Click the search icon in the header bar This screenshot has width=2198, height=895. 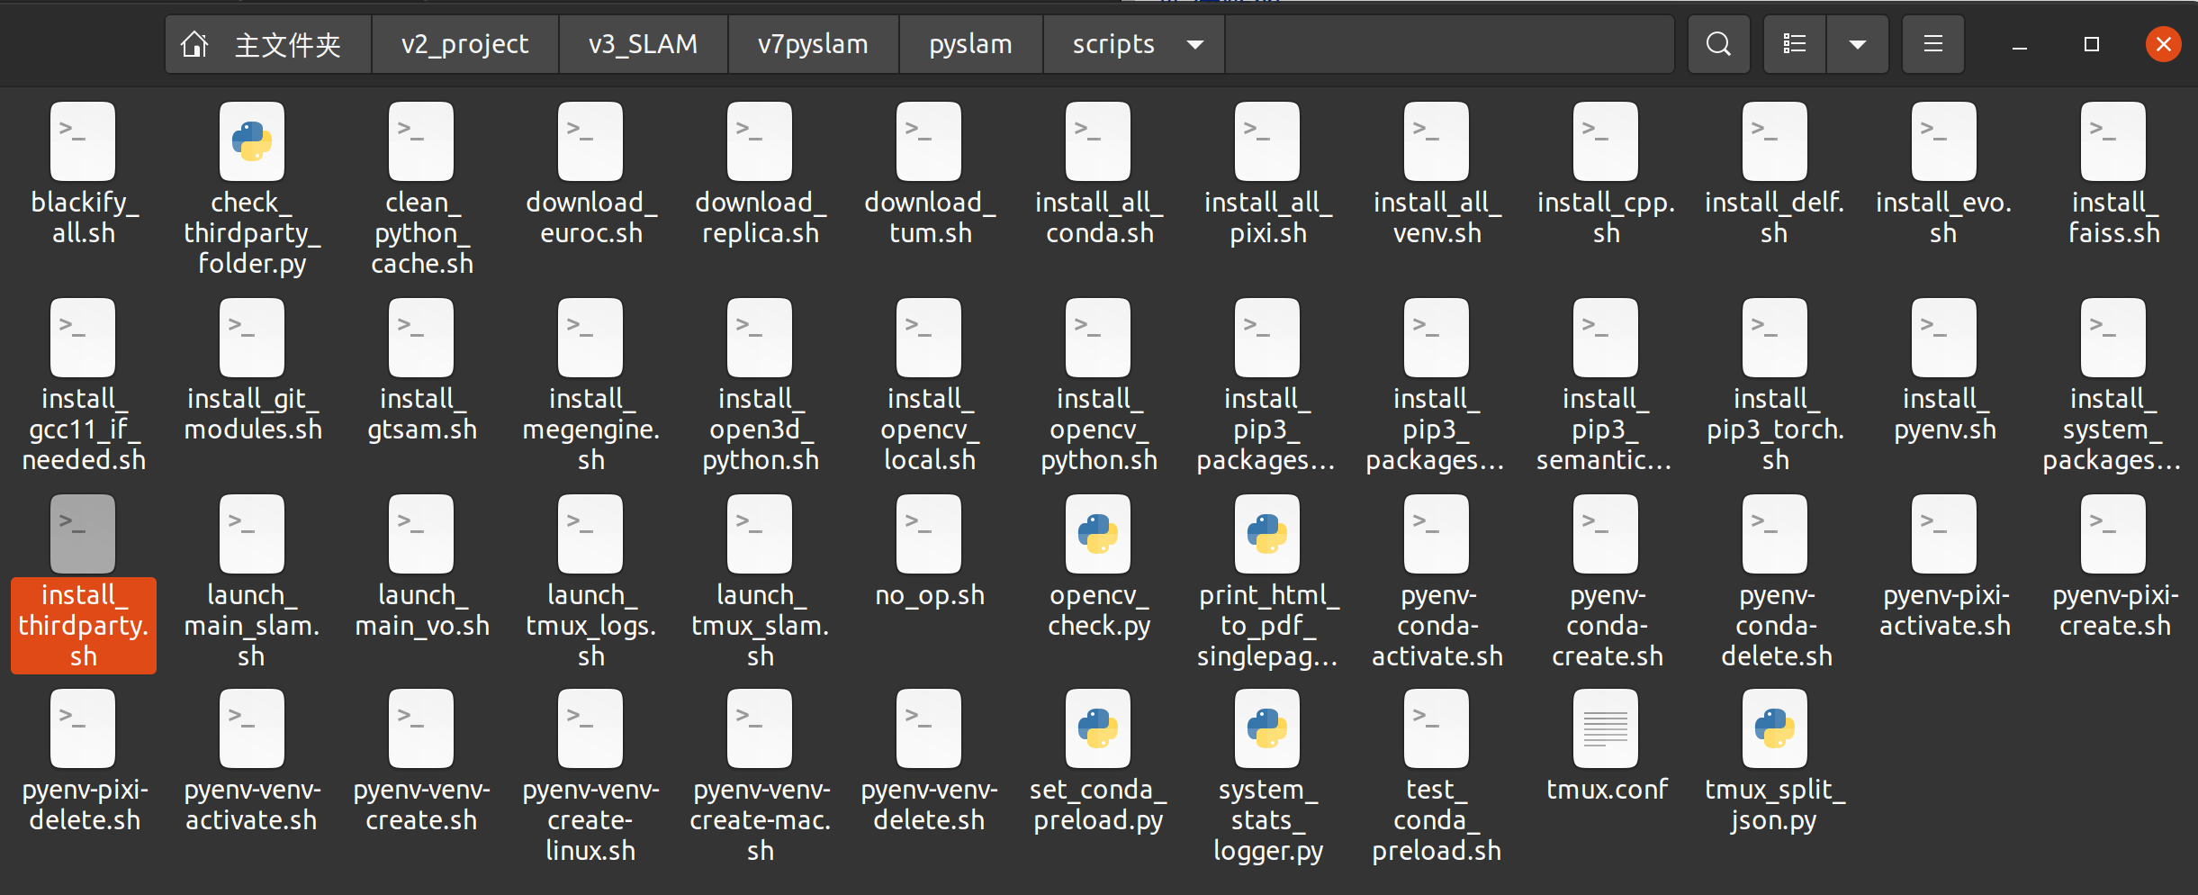[1718, 44]
